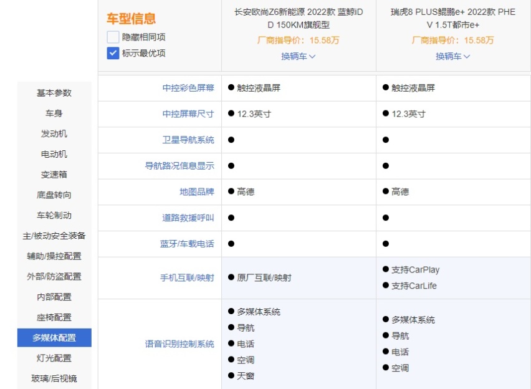Check the 隐藏相同项 checkbox

[113, 37]
